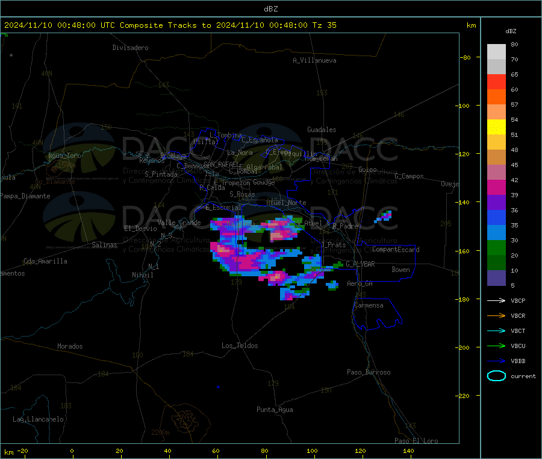Select the magenta 39-42 dBZ swatch
Image resolution: width=542 pixels, height=459 pixels.
496,187
